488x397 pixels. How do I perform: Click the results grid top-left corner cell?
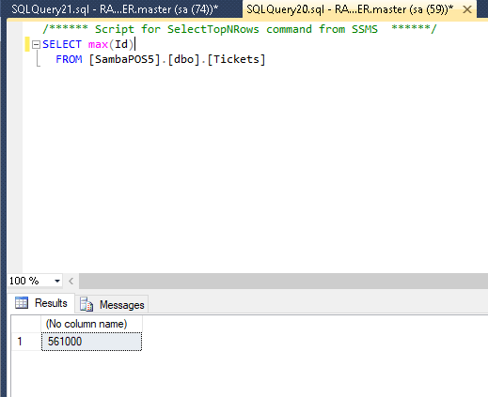pyautogui.click(x=26, y=324)
